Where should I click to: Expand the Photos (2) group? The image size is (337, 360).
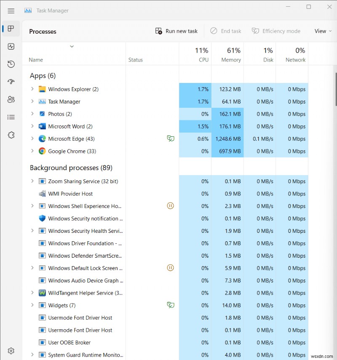(x=32, y=114)
